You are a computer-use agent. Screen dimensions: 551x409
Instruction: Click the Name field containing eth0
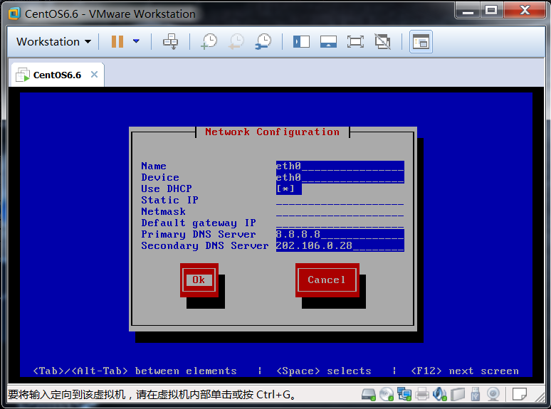coord(340,166)
